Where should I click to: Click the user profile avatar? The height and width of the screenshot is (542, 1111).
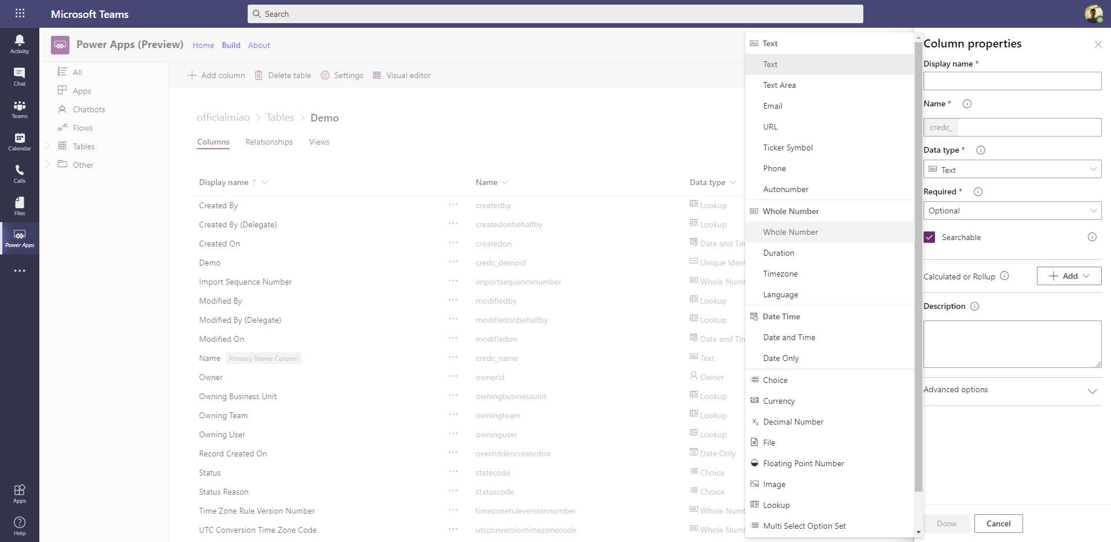1093,13
